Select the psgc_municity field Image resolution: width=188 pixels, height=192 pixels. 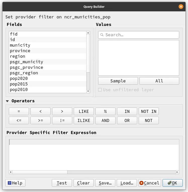tap(48, 62)
